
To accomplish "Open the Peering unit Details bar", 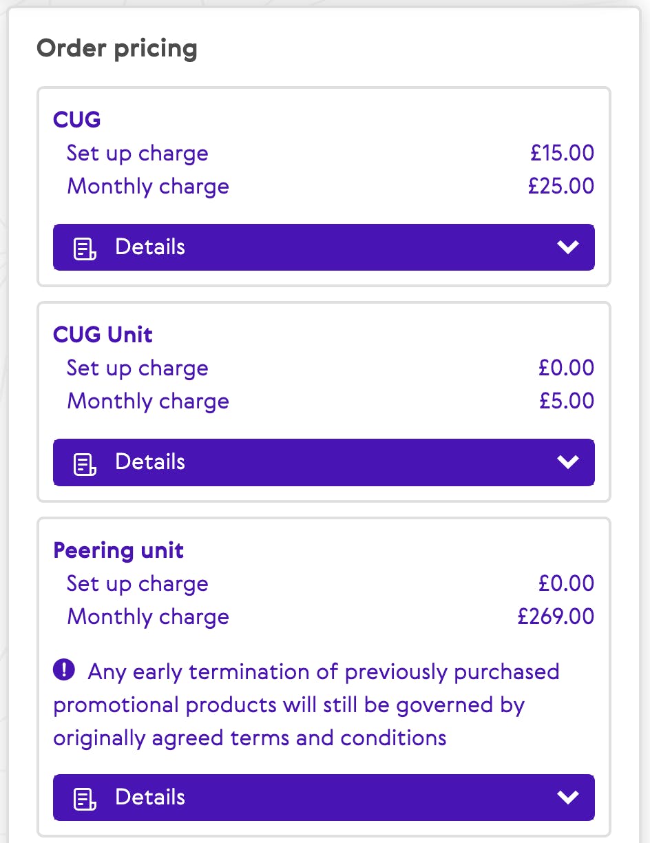I will coord(324,798).
